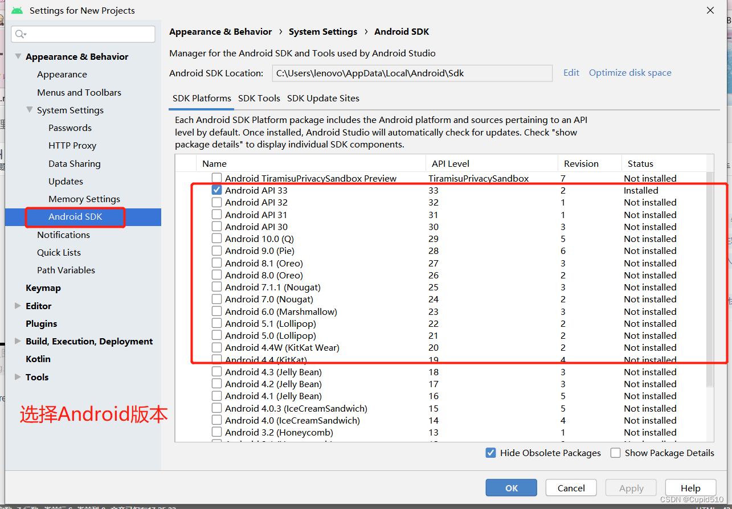The height and width of the screenshot is (509, 732).
Task: Click the TiramisuPrivacySandbox API level cell
Action: pos(479,178)
